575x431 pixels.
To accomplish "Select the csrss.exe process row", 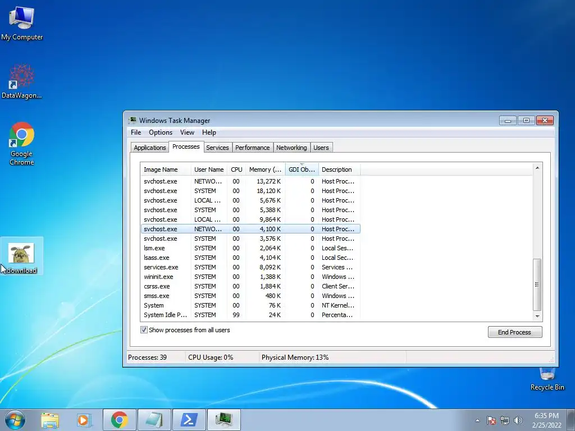I will pos(250,286).
